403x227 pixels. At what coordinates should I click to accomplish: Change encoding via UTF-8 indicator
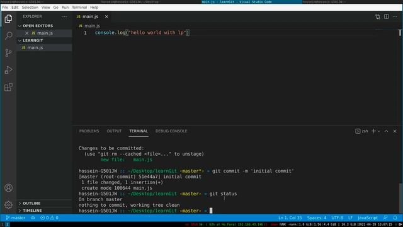point(338,218)
